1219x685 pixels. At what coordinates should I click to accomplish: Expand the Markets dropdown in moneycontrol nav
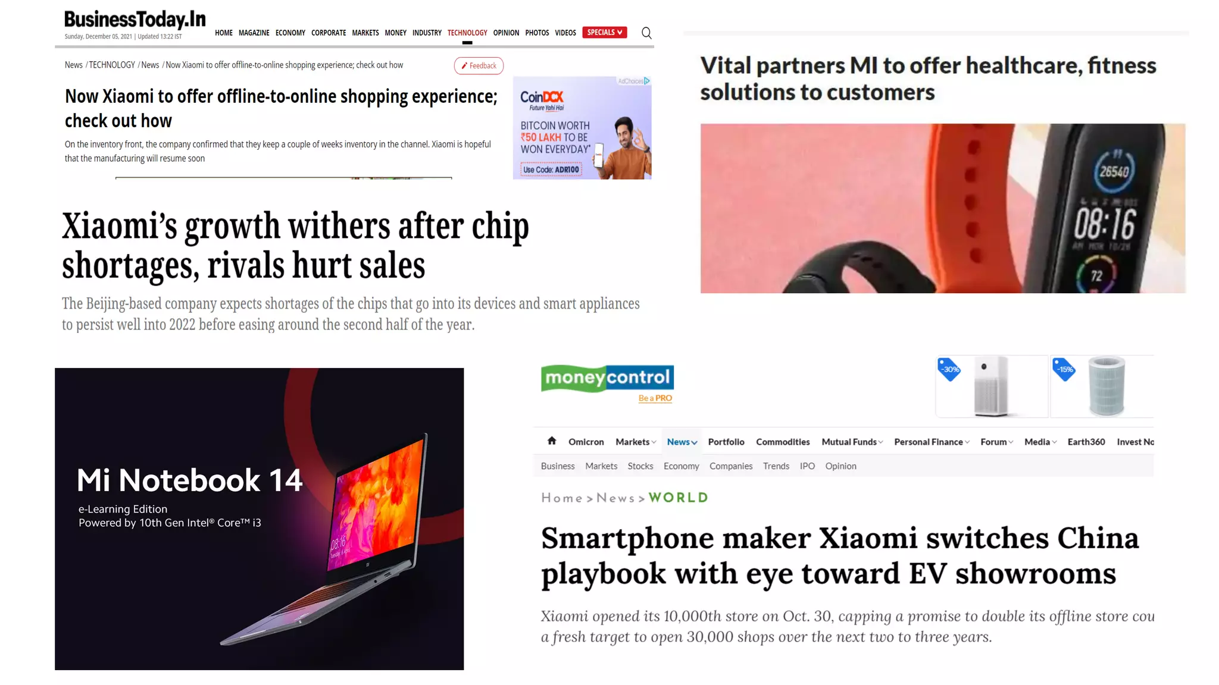tap(636, 442)
